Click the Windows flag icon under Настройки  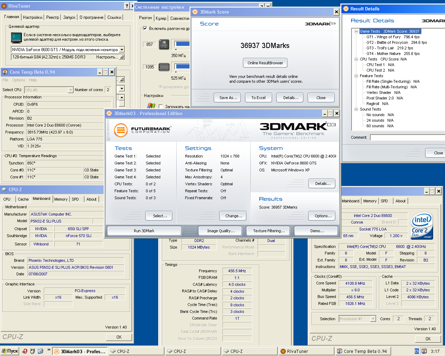(x=152, y=105)
